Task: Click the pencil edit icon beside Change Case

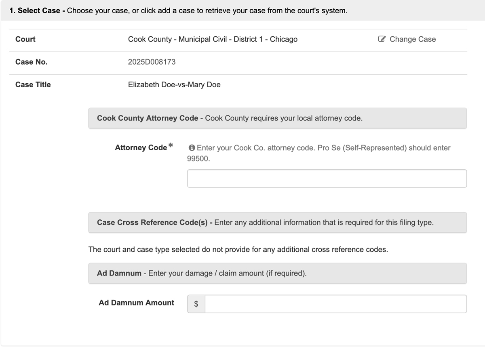Action: 382,39
